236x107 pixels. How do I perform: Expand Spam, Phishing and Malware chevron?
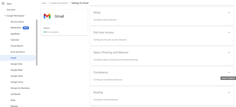[229, 52]
